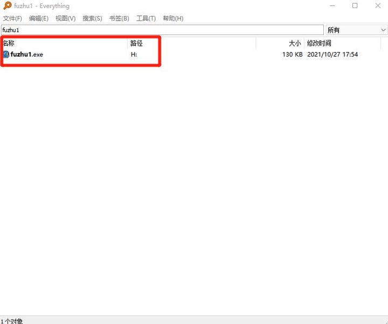The width and height of the screenshot is (388, 324).
Task: Click the H: path of fuzhu1.exe
Action: point(134,54)
